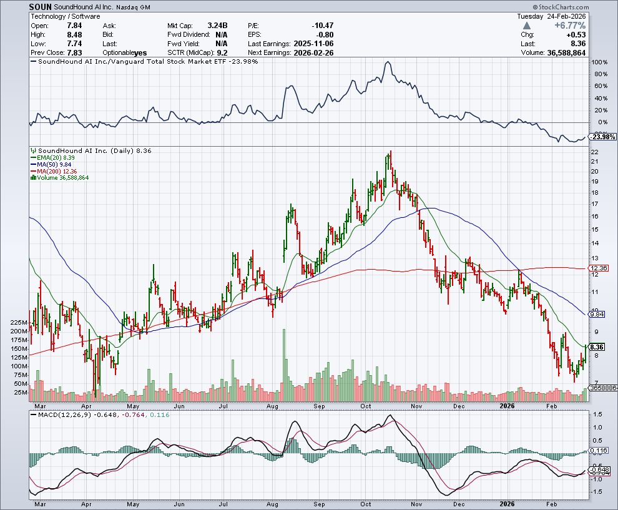The height and width of the screenshot is (510, 618).
Task: Click the 9.84 MA(50) axis price tag
Action: (x=597, y=314)
